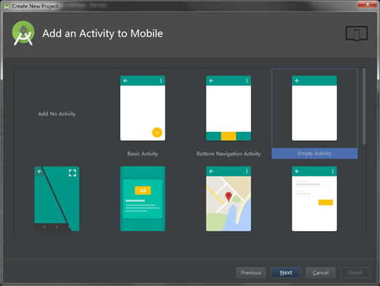
Task: Select the Add No Activity option
Action: (57, 113)
